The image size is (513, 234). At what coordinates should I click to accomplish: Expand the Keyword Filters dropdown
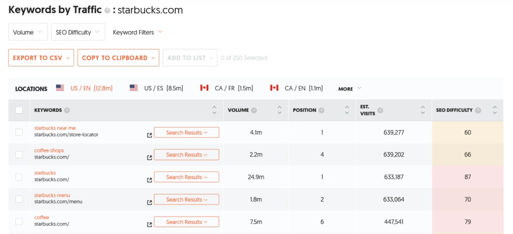tap(137, 32)
